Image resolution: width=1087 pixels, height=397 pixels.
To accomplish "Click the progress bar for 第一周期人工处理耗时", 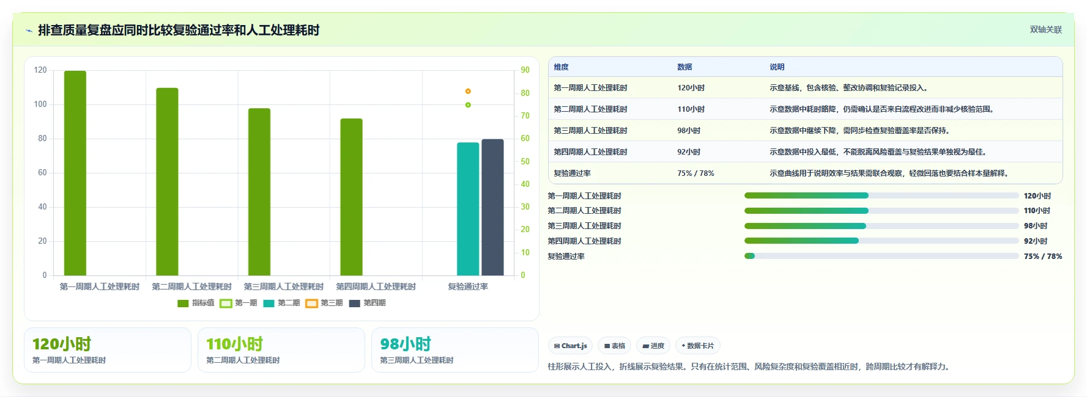I will pyautogui.click(x=881, y=195).
